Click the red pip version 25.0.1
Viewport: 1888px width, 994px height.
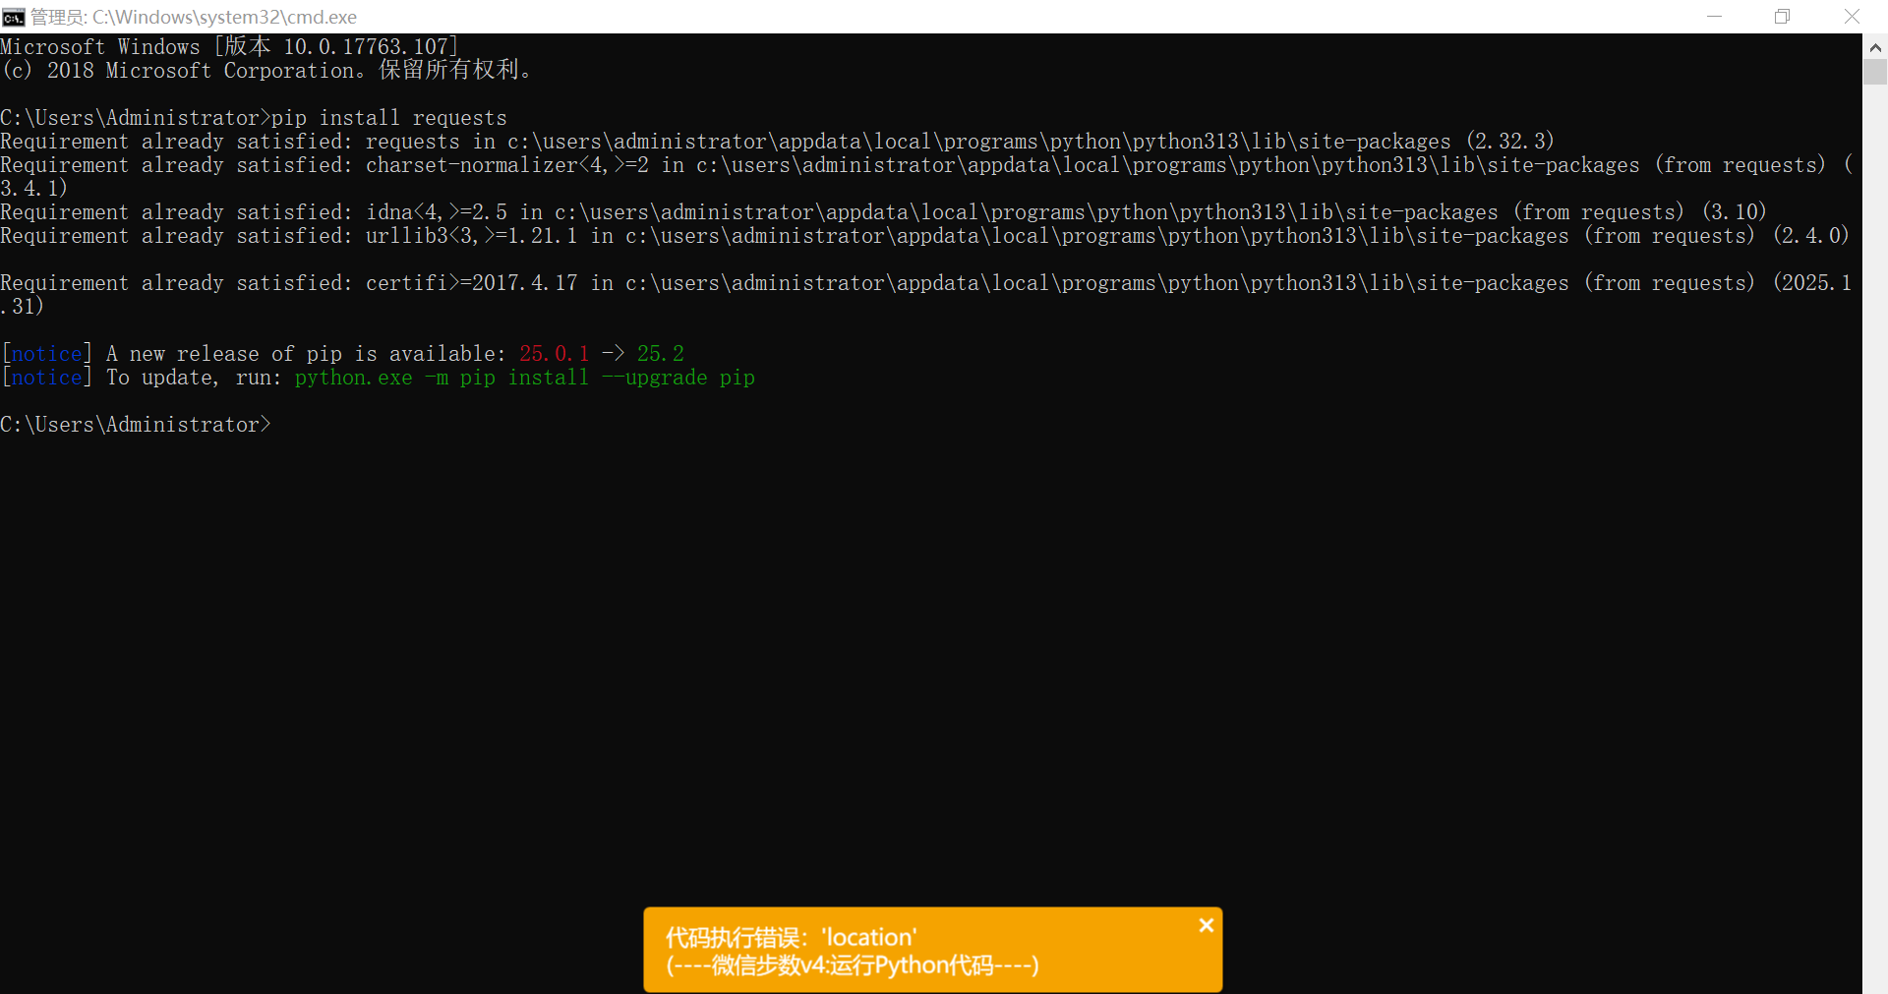pyautogui.click(x=554, y=354)
